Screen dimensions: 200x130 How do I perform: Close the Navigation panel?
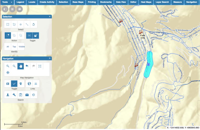[x=50, y=58]
